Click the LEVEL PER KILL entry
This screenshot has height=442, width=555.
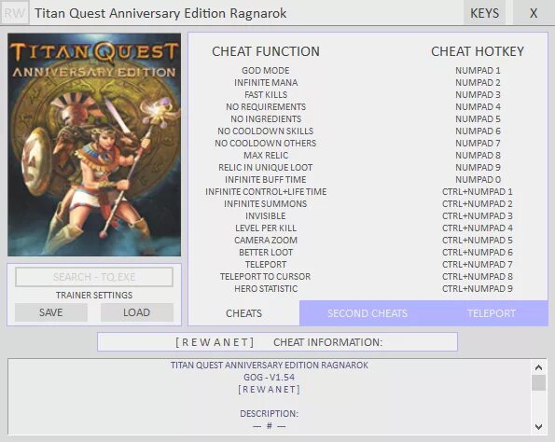coord(266,228)
